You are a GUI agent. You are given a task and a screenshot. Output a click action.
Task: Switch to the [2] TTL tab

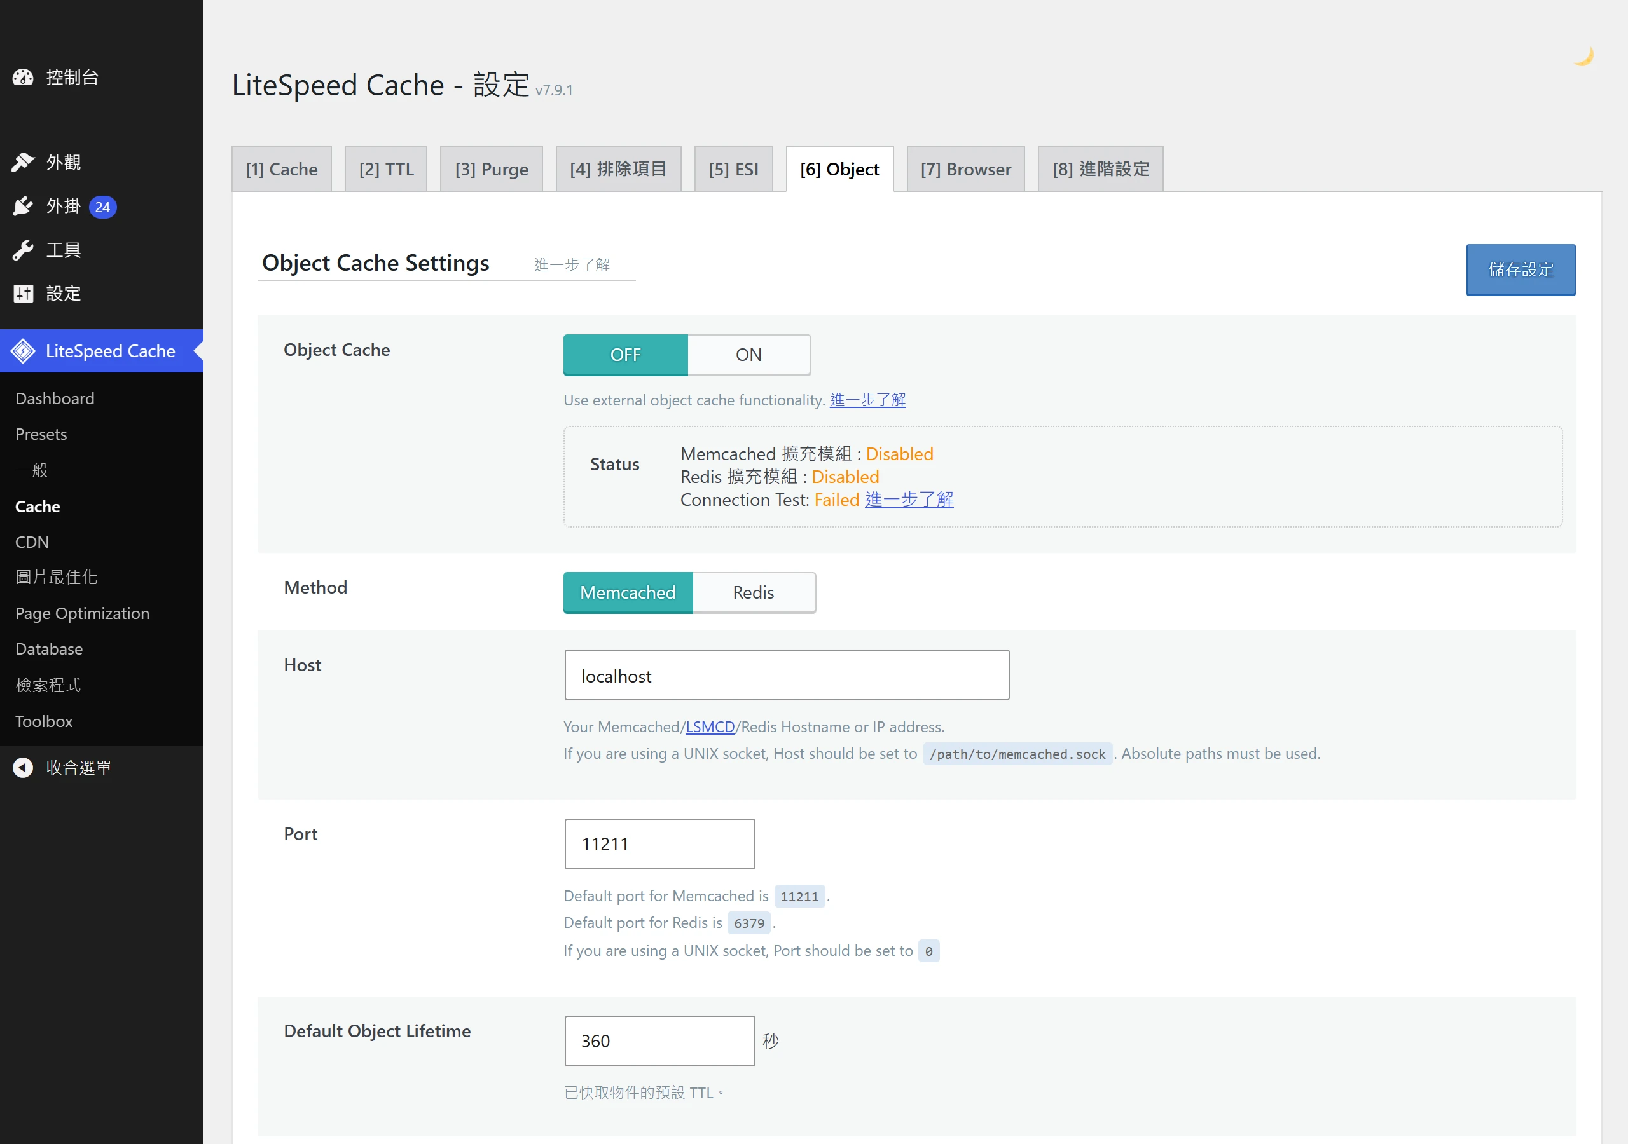click(386, 170)
